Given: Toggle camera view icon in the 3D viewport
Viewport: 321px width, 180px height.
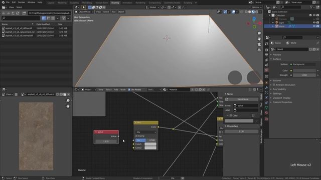Looking at the screenshot, I should coord(259,44).
